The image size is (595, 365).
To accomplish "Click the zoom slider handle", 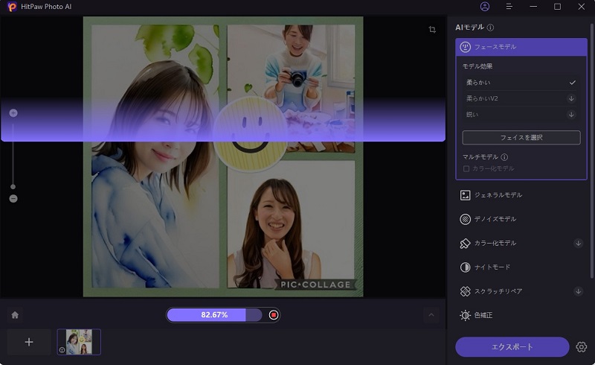I will pyautogui.click(x=13, y=187).
